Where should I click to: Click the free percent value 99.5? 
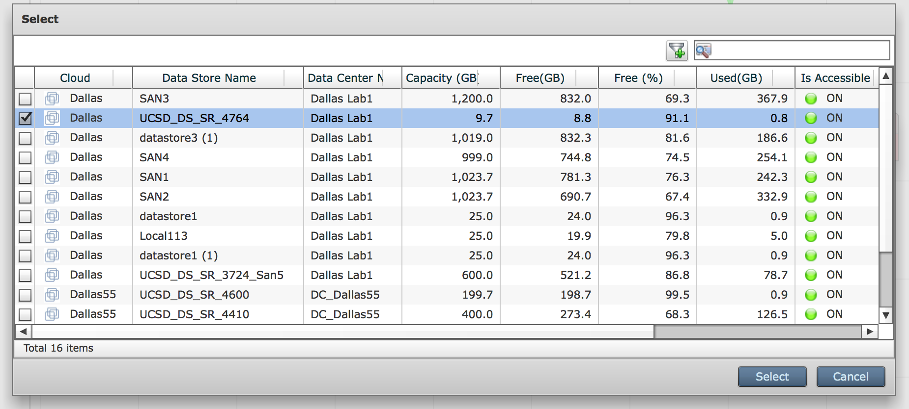[677, 295]
